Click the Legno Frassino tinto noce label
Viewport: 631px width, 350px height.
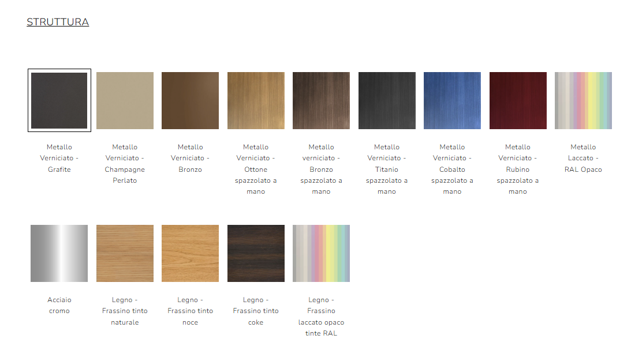click(x=190, y=311)
